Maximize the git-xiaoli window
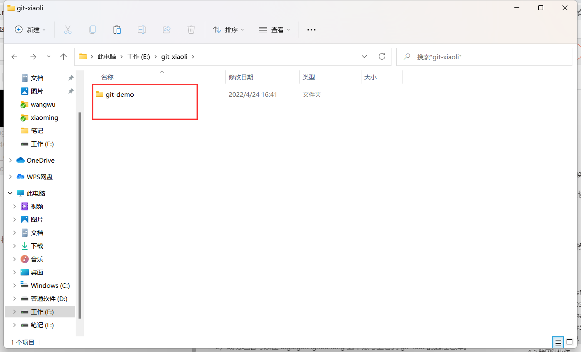This screenshot has width=581, height=352. click(541, 8)
